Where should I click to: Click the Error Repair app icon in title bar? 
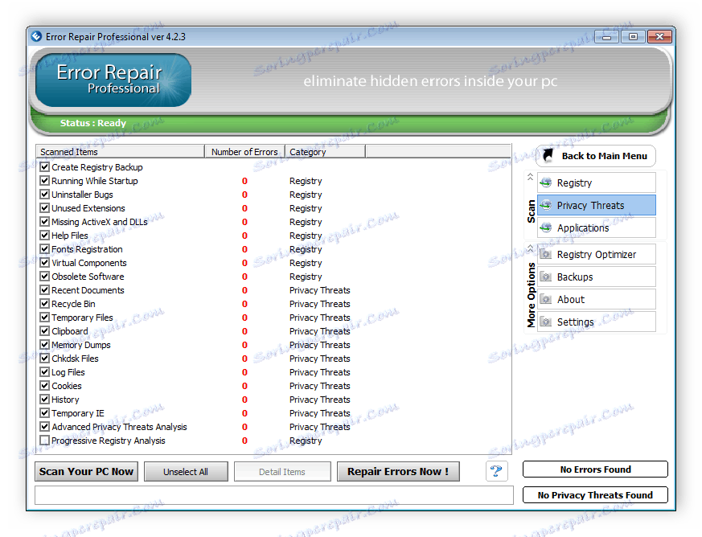(37, 37)
